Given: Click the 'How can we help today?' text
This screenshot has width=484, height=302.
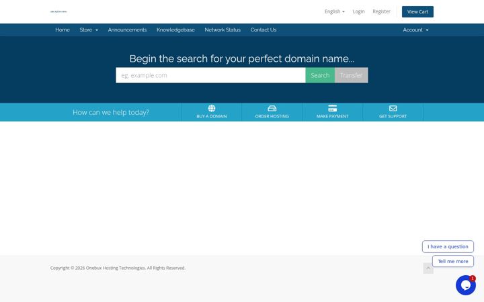Looking at the screenshot, I should pos(111,112).
